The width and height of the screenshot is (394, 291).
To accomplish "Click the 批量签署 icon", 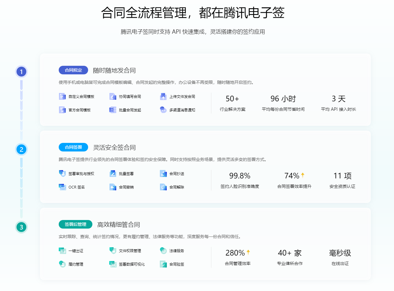I will tap(113, 173).
